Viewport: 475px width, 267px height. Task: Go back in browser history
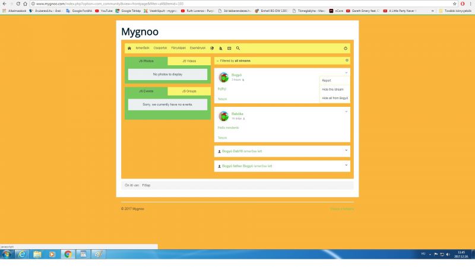pos(4,4)
